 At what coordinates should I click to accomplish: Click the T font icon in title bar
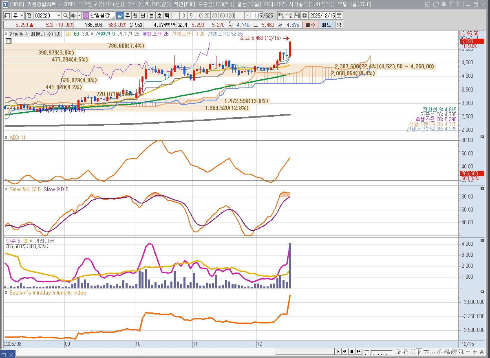pyautogui.click(x=450, y=4)
